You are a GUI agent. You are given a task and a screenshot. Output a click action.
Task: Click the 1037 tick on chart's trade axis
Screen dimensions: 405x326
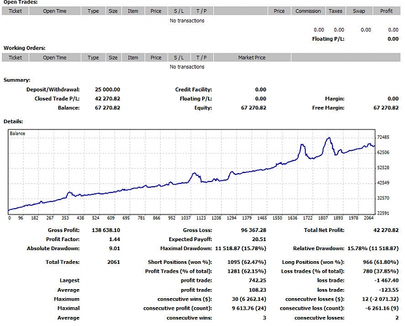point(186,218)
